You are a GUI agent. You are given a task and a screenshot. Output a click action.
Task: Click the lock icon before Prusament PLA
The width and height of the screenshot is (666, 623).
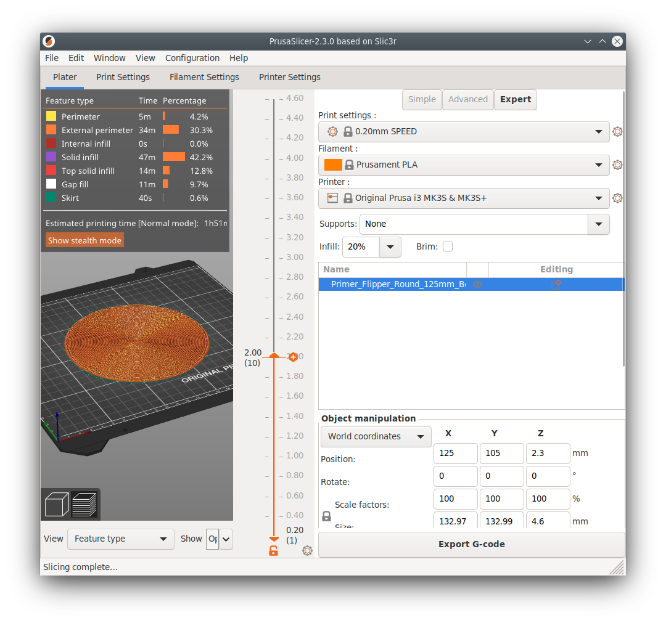click(x=349, y=165)
